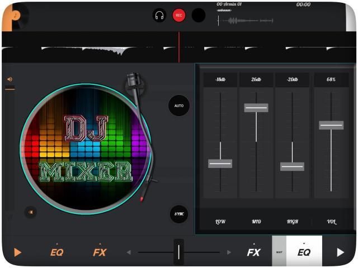Click the headphones cue icon
The height and width of the screenshot is (268, 358).
click(x=159, y=16)
